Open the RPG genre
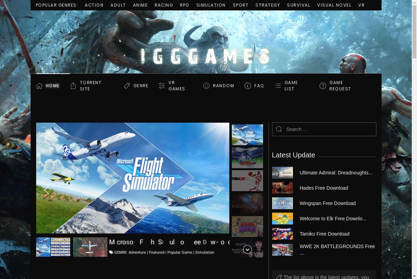The width and height of the screenshot is (417, 279). [185, 5]
